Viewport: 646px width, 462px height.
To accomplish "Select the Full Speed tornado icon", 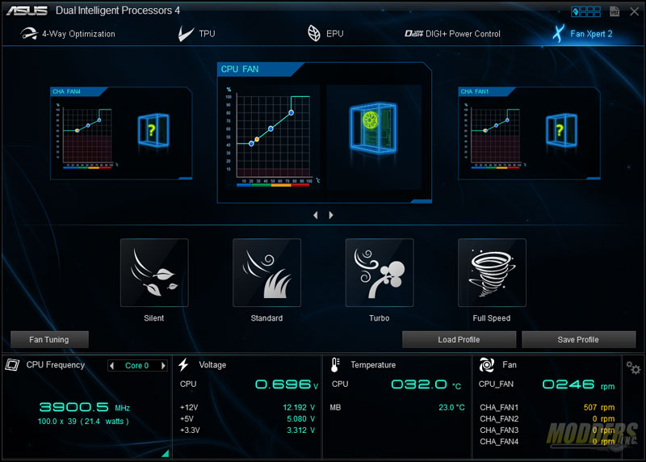I will point(492,273).
